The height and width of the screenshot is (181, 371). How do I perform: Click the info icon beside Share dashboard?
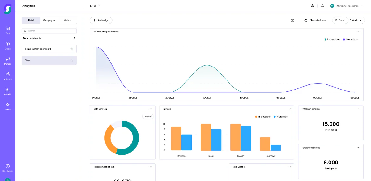(x=292, y=20)
